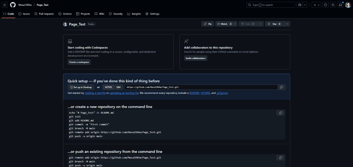Click the Watch button
This screenshot has height=167, width=353.
224,24
